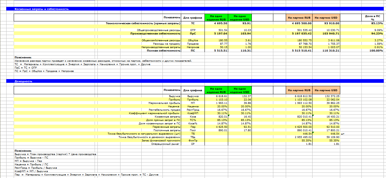Screen dimensions: 386x178
Task: Select the "КоэфМП = МП / Выручка" explanation line
Action: pos(31,171)
